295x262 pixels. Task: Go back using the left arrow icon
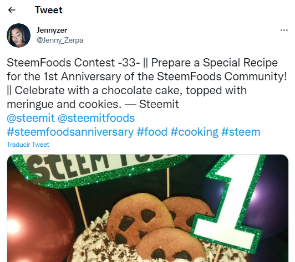(12, 10)
